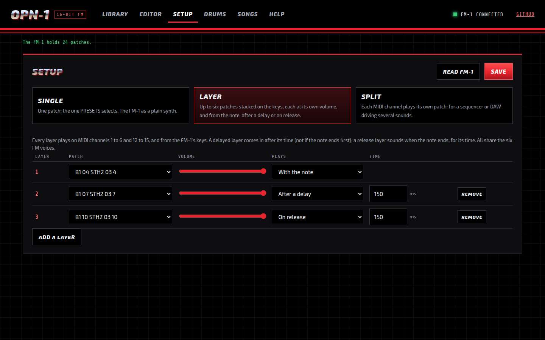Open the Songs tab
545x340 pixels.
(x=248, y=14)
